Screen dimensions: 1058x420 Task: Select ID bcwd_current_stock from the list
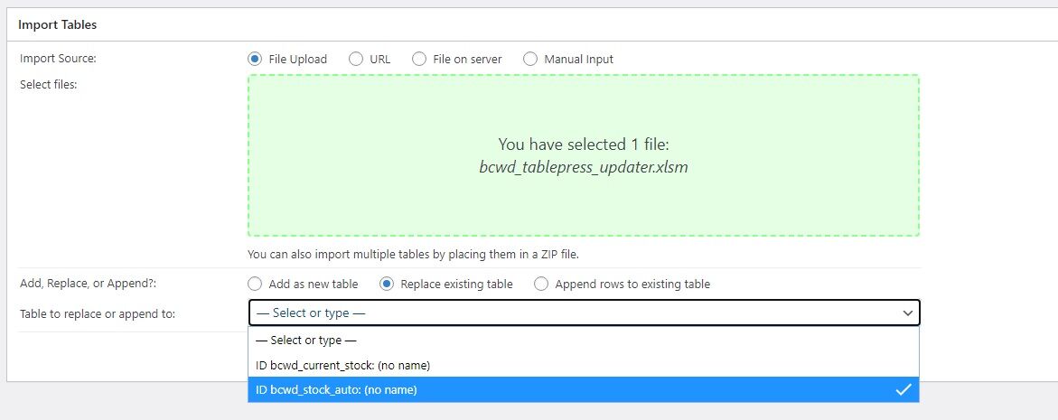(342, 365)
